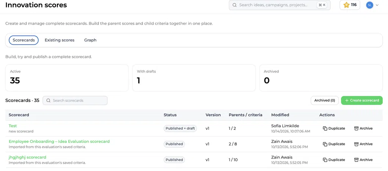Click v1 version in Test row
Viewport: 388px width, 171px height.
click(207, 128)
